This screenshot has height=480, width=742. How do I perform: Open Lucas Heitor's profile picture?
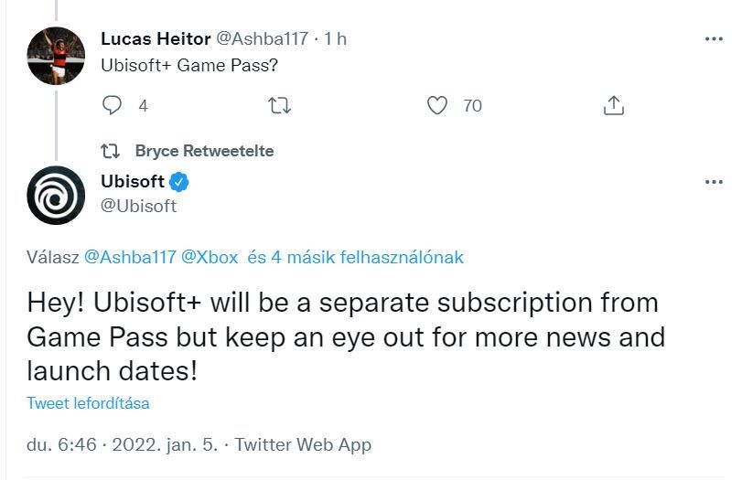(56, 55)
